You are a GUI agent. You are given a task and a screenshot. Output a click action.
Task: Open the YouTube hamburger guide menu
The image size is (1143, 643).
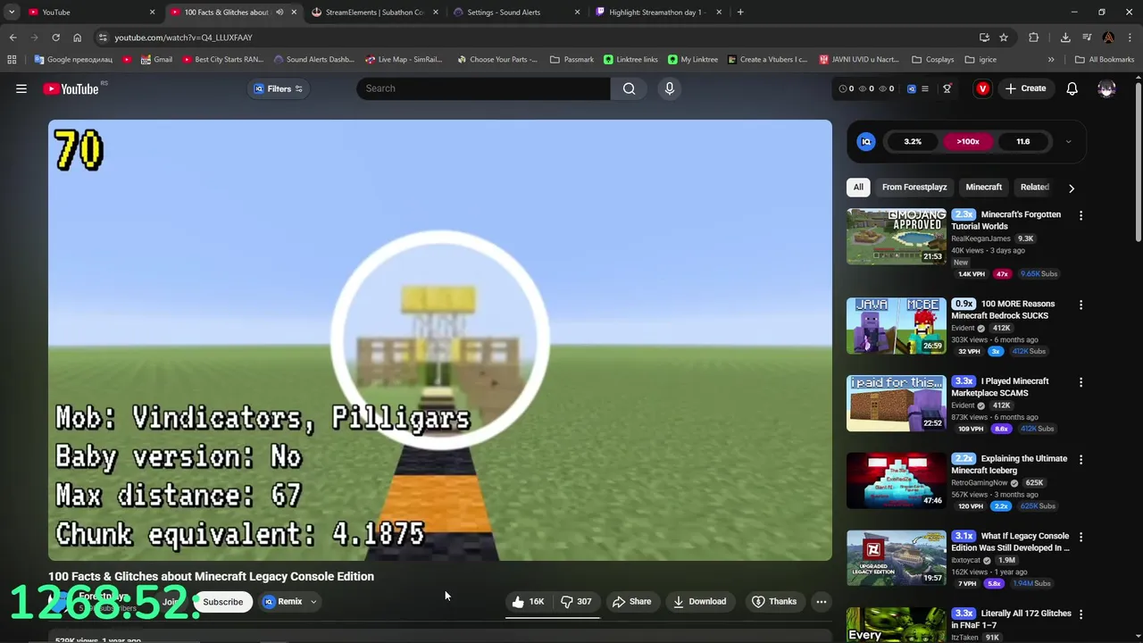21,88
